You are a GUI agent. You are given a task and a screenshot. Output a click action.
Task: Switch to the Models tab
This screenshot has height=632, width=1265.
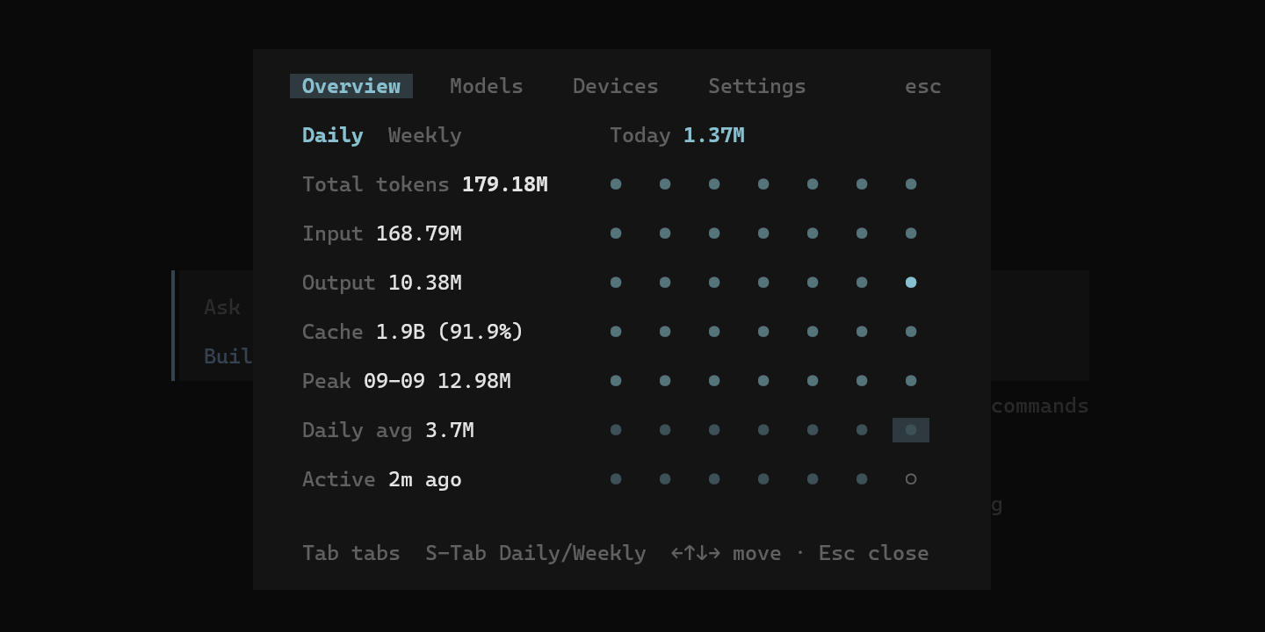[x=487, y=86]
